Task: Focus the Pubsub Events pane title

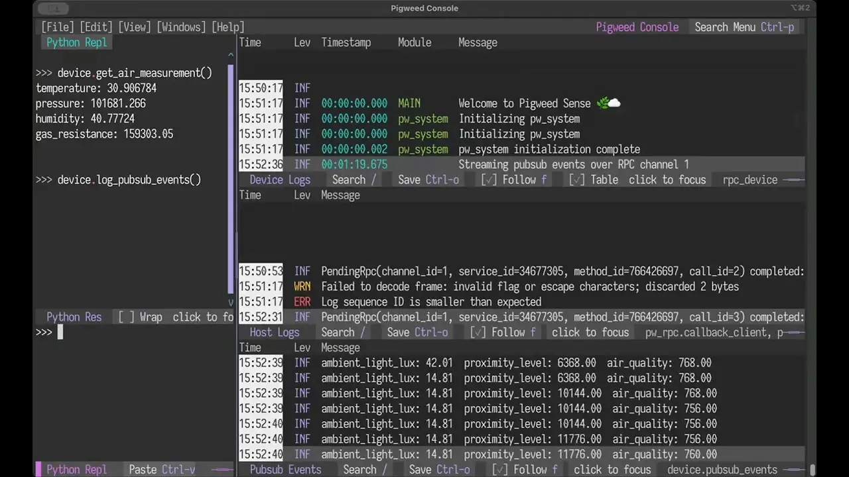Action: tap(285, 470)
